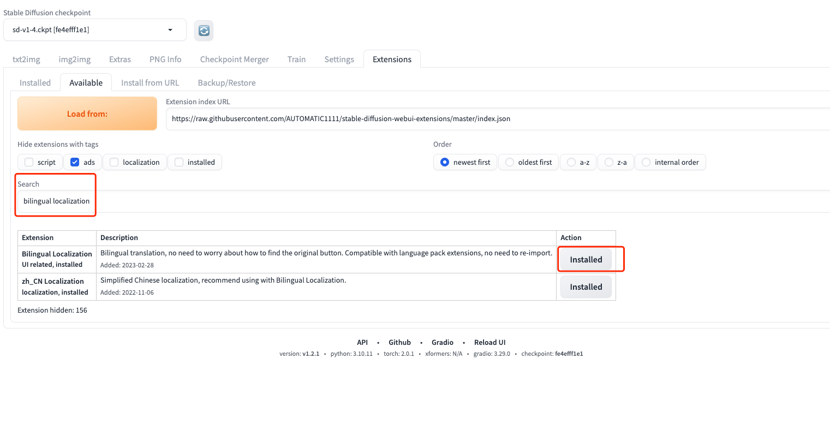This screenshot has width=830, height=430.
Task: Enable the installed checkbox
Action: click(178, 162)
